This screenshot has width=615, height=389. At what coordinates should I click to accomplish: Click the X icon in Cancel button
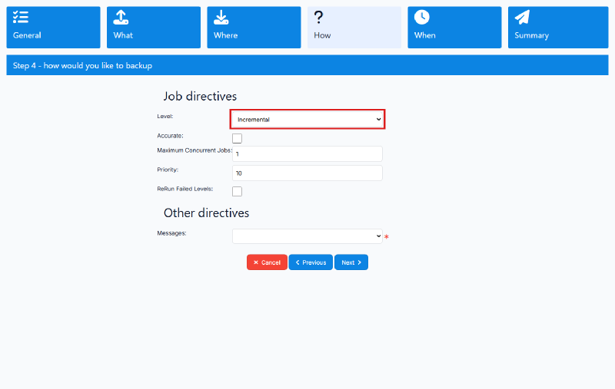(256, 262)
